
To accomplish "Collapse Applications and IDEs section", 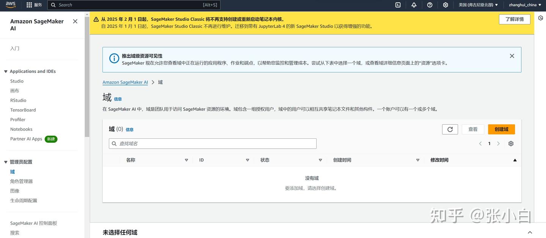I will [6, 71].
